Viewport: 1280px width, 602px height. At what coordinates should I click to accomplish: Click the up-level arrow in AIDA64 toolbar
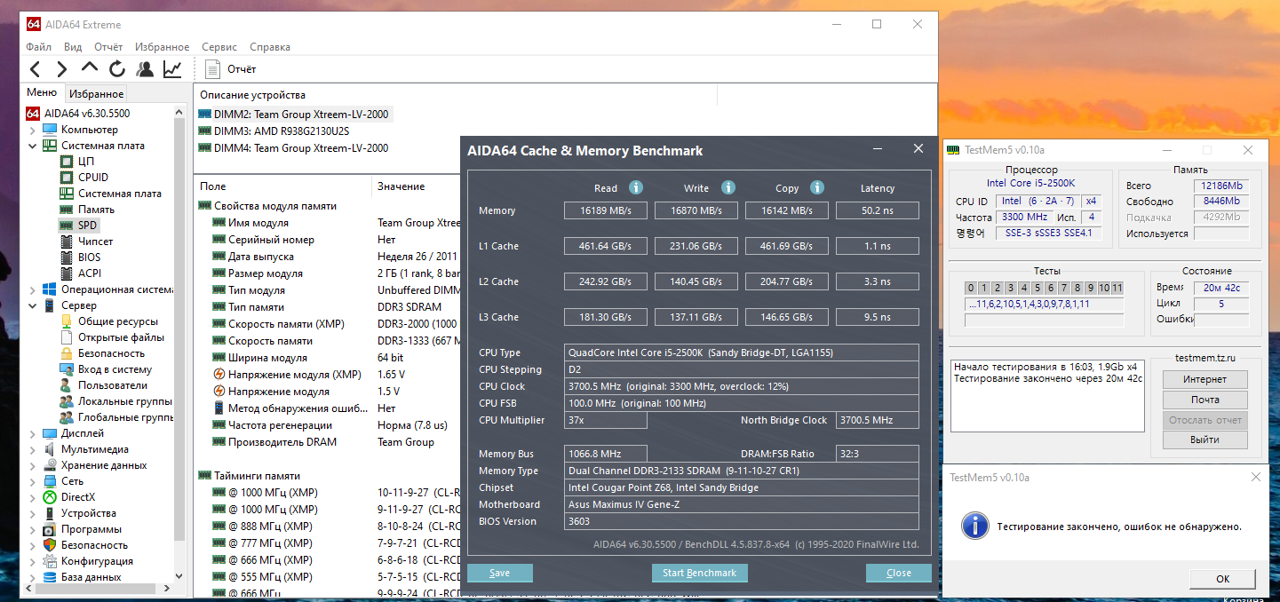tap(90, 68)
